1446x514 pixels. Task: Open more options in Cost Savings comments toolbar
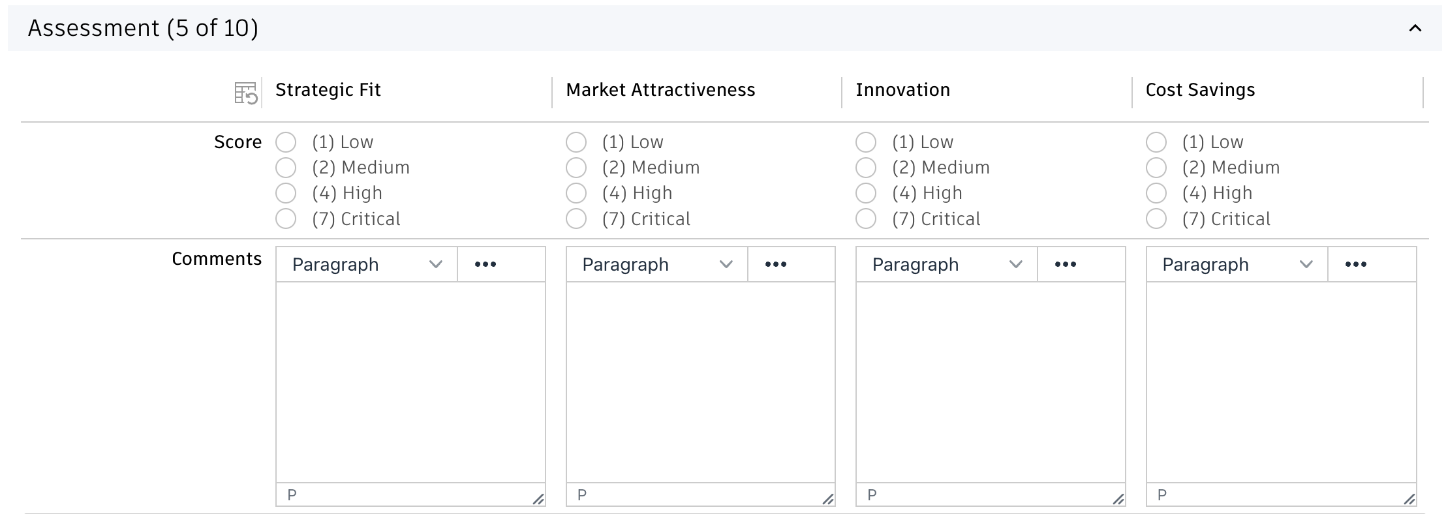point(1355,264)
